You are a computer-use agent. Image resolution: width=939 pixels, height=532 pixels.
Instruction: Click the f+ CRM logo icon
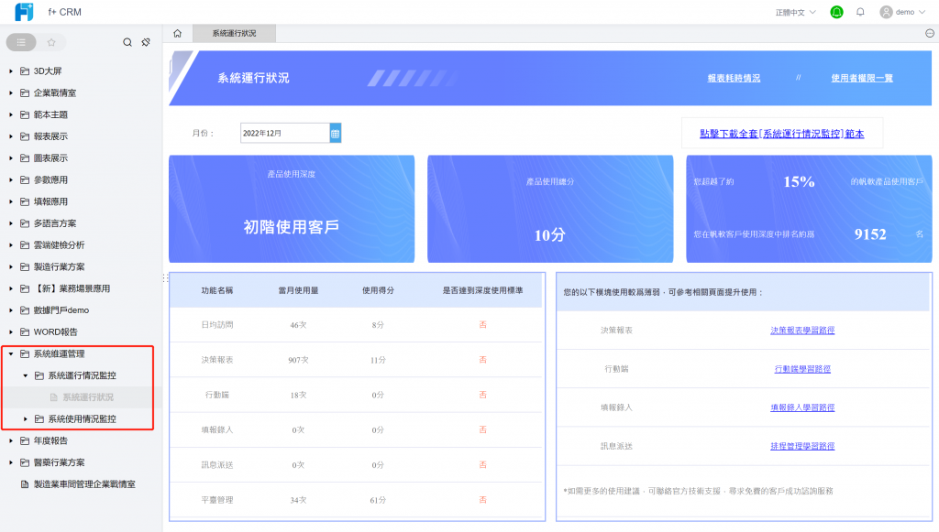(24, 12)
